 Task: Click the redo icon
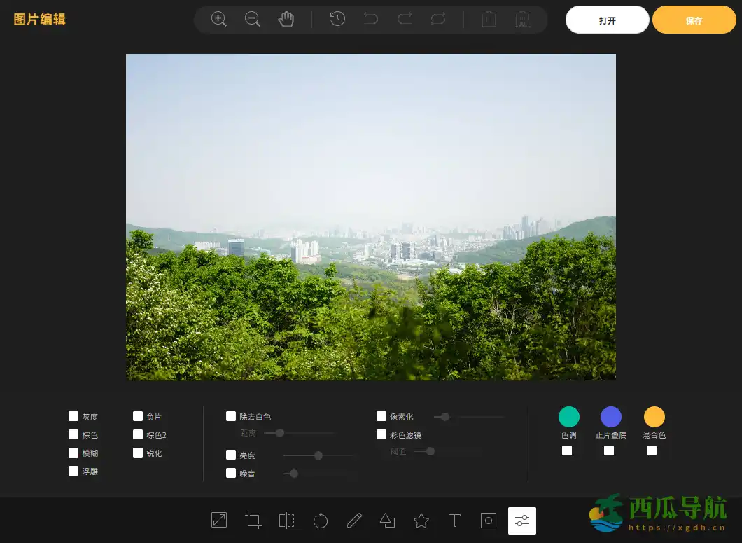pos(405,19)
